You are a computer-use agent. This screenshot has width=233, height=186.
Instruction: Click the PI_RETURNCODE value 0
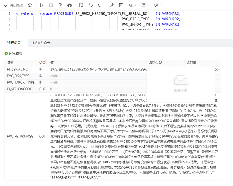point(51,89)
